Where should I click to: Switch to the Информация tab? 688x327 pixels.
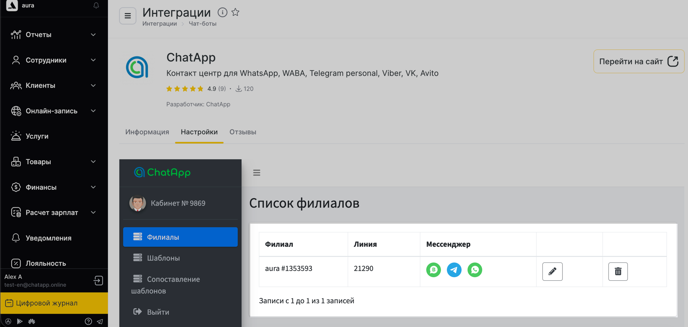pyautogui.click(x=147, y=132)
